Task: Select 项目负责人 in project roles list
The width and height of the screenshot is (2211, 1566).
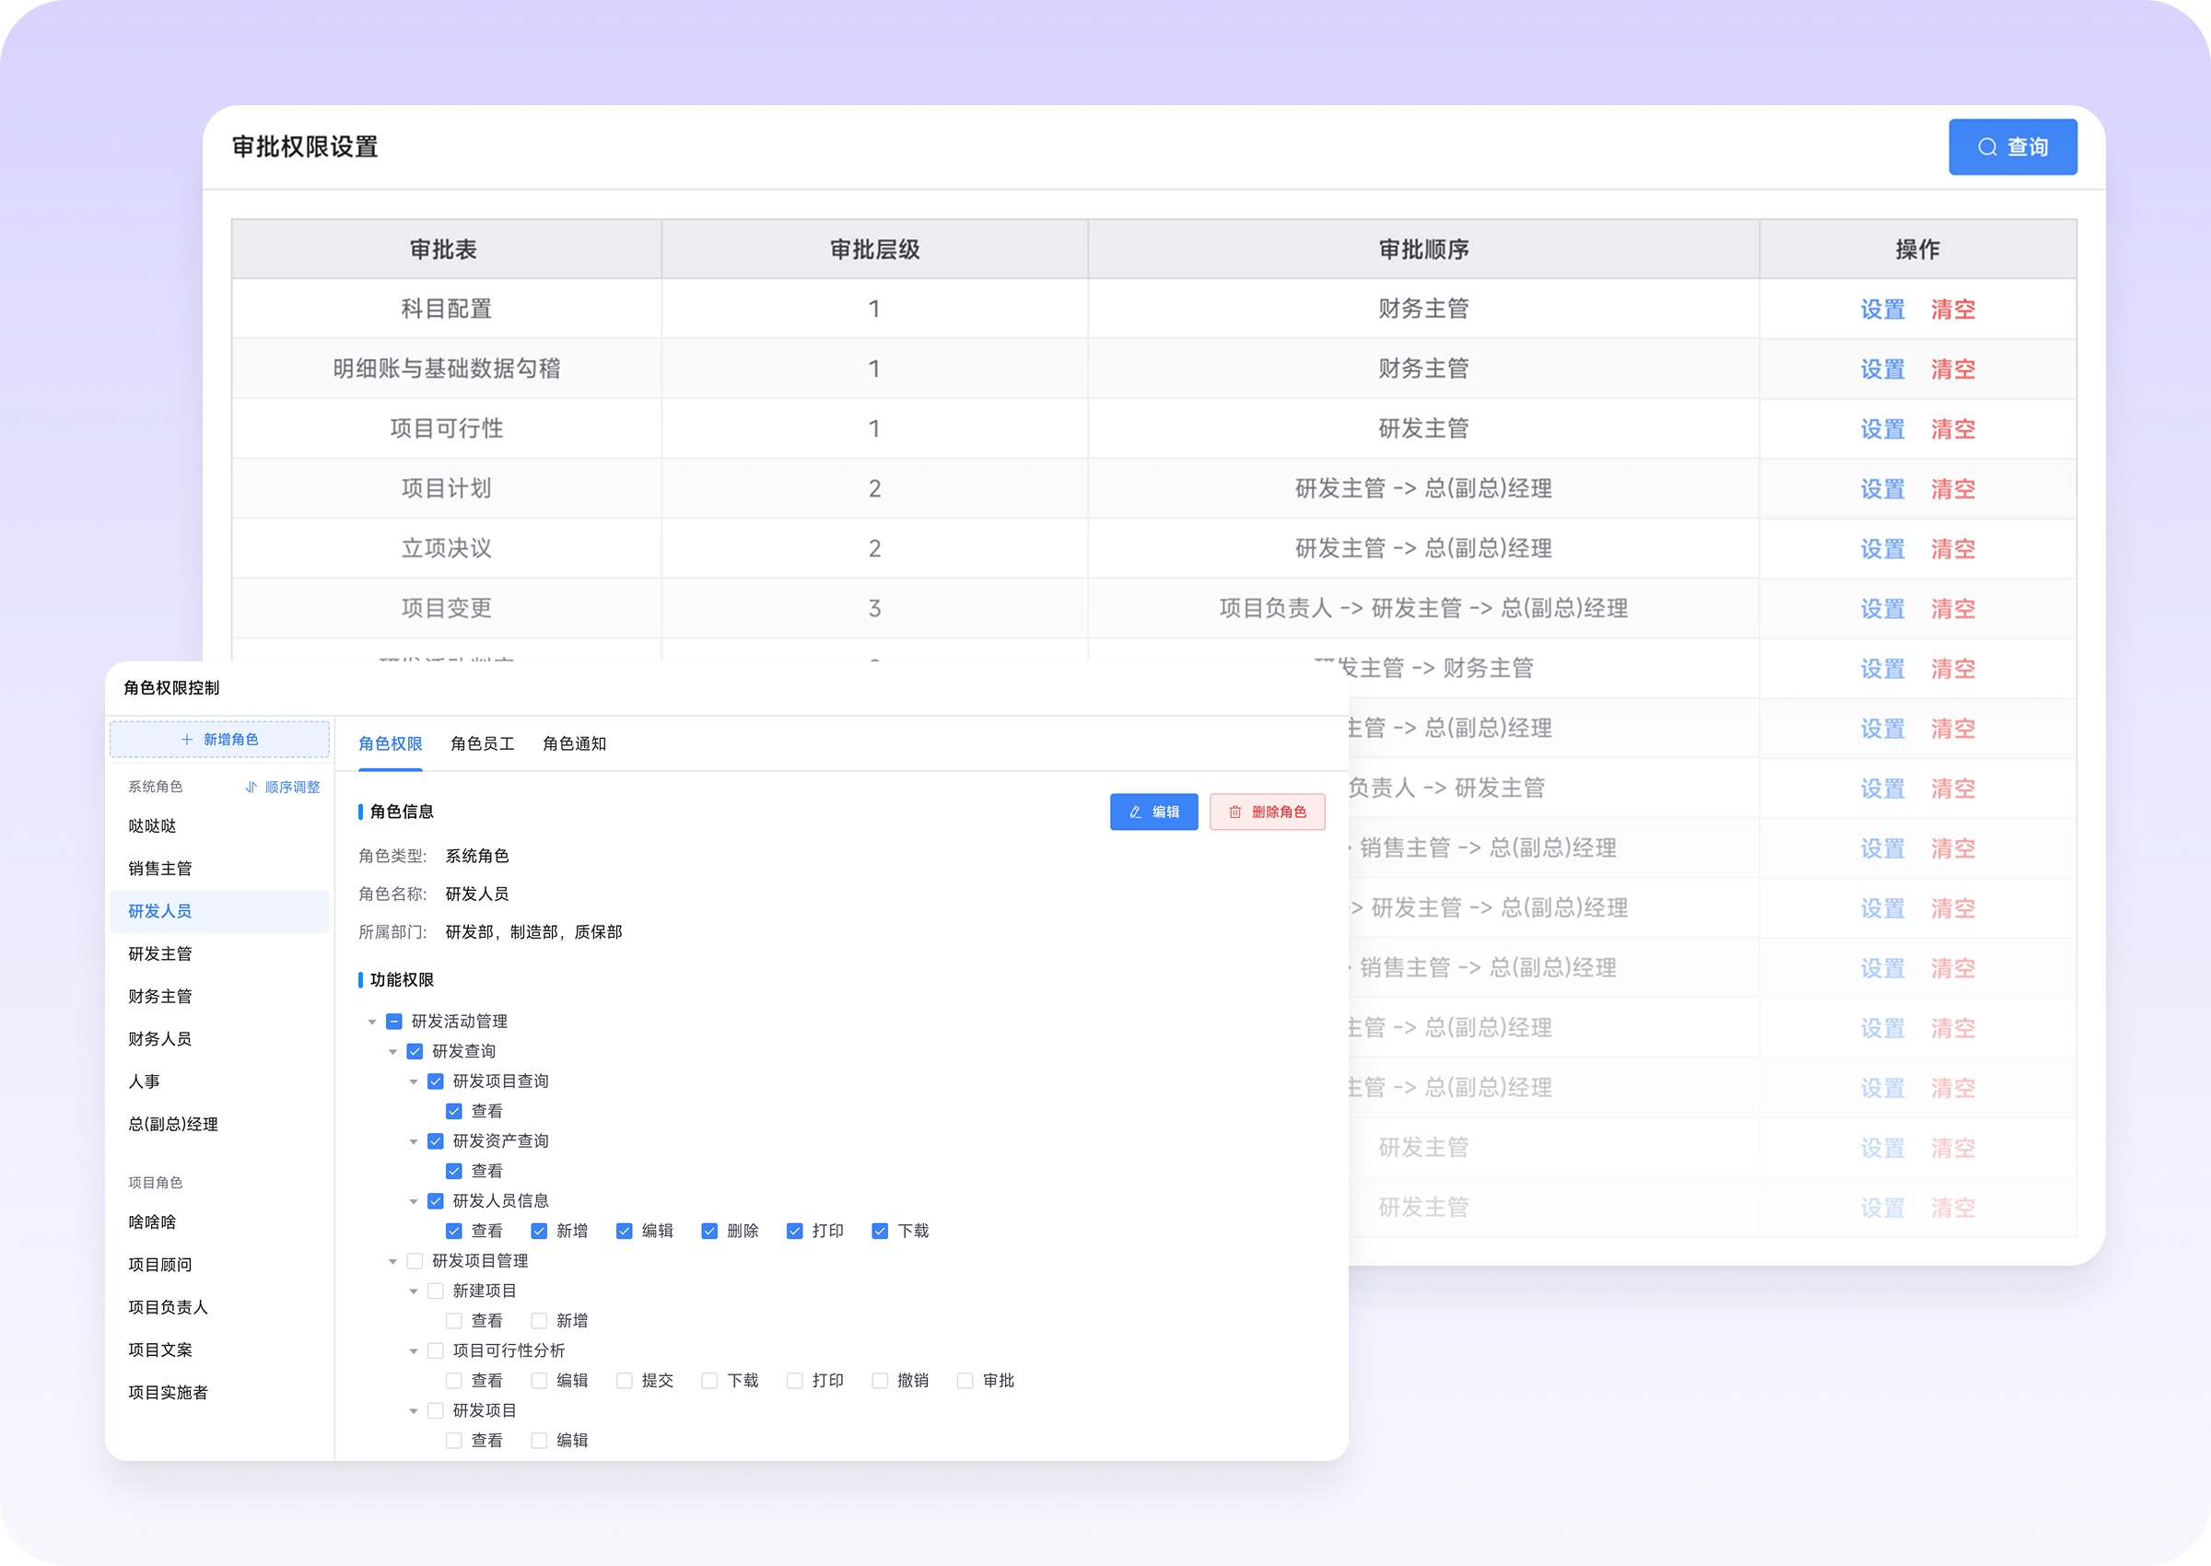Action: pos(168,1306)
